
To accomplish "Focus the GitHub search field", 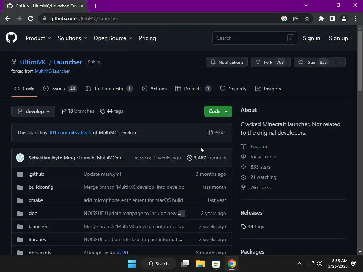I will click(255, 38).
